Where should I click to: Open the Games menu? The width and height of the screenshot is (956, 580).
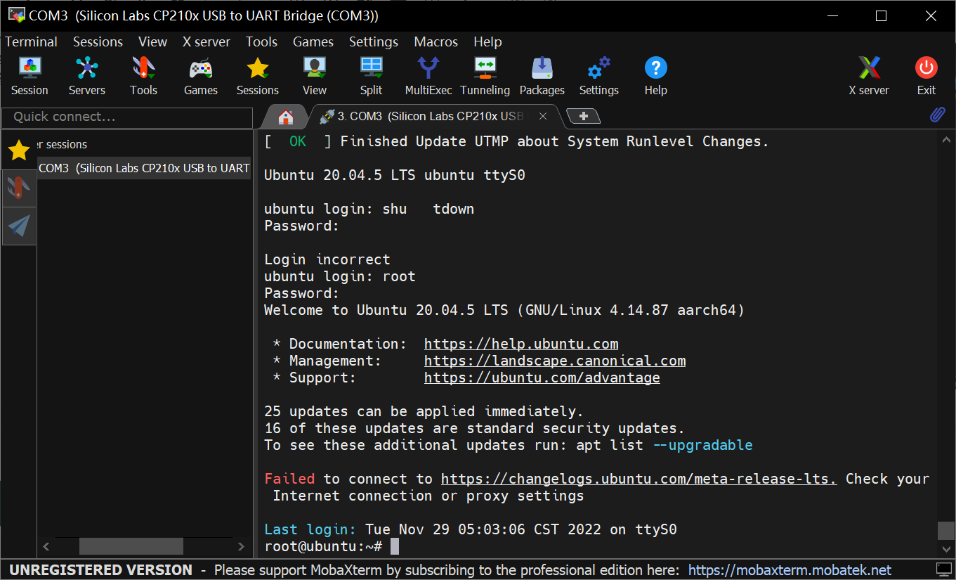313,41
